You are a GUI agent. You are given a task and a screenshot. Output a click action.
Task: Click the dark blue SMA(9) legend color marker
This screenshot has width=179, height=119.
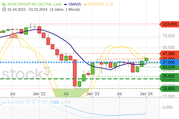click(65, 4)
